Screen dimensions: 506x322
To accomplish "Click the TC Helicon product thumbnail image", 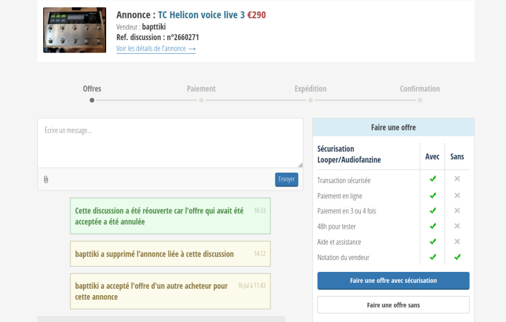I will pos(74,30).
